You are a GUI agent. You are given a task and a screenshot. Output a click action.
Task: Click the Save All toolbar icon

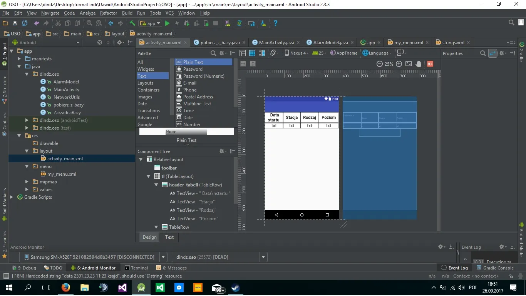click(x=15, y=23)
